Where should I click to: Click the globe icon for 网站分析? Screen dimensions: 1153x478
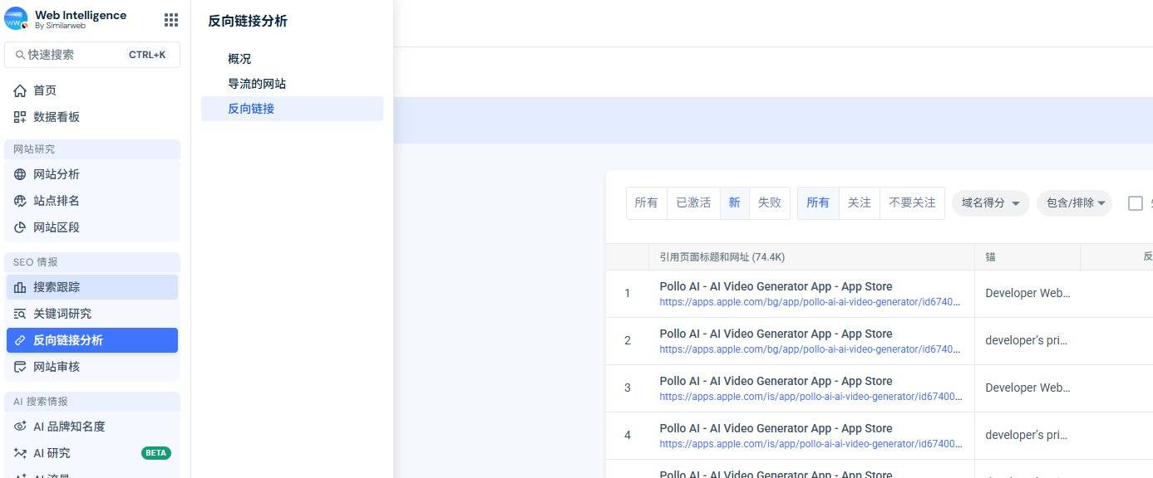[20, 174]
